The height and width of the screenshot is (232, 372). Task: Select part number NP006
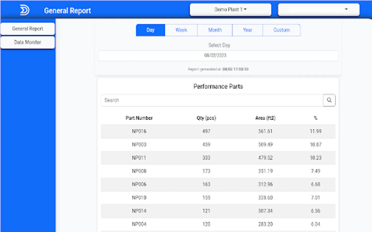click(x=139, y=184)
